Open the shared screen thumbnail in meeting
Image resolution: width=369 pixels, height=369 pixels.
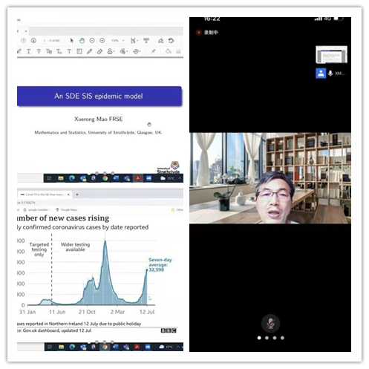[331, 55]
